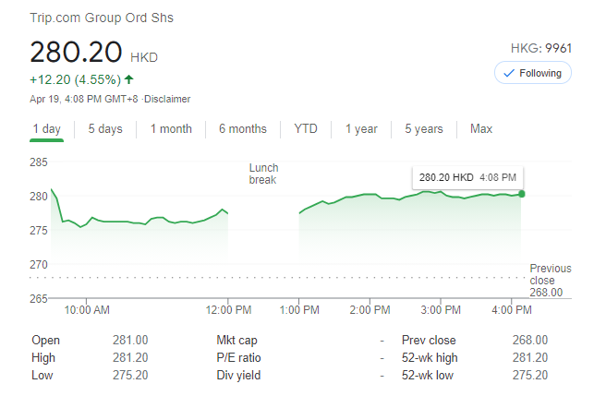
Task: Select the Max range tab
Action: tap(481, 129)
